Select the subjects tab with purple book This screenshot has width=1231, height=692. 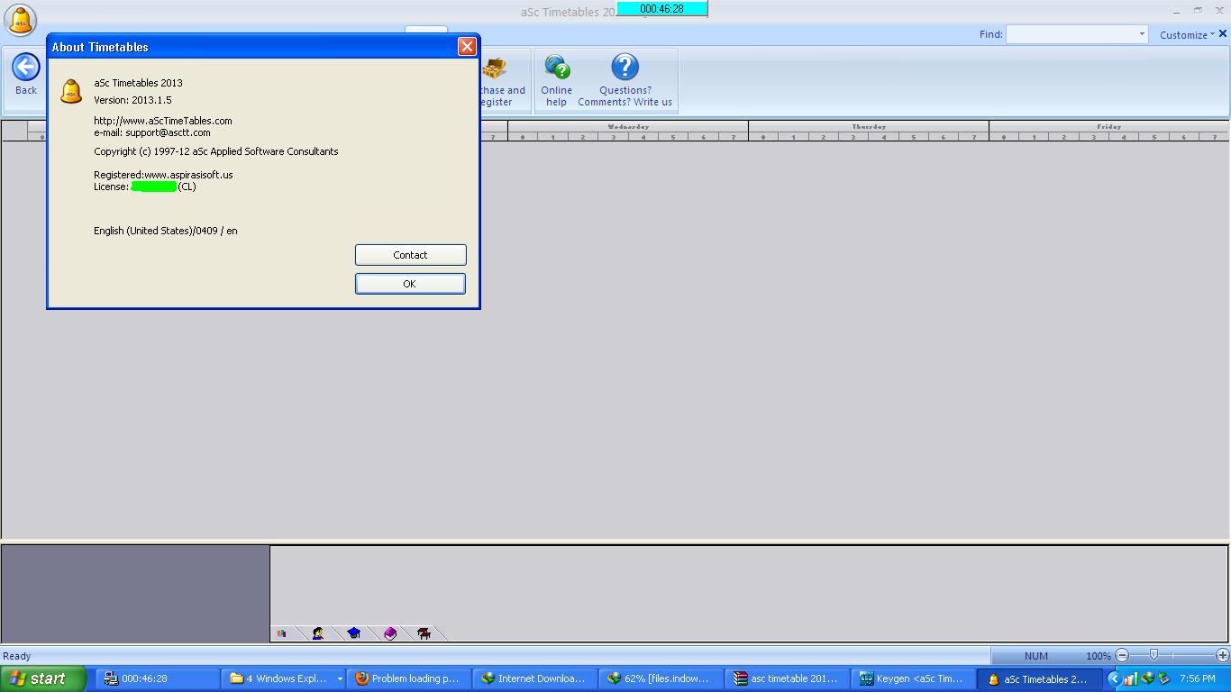point(390,633)
